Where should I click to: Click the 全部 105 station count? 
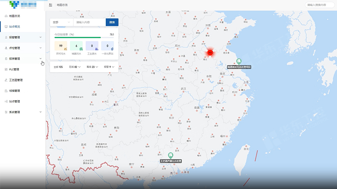click(58, 67)
